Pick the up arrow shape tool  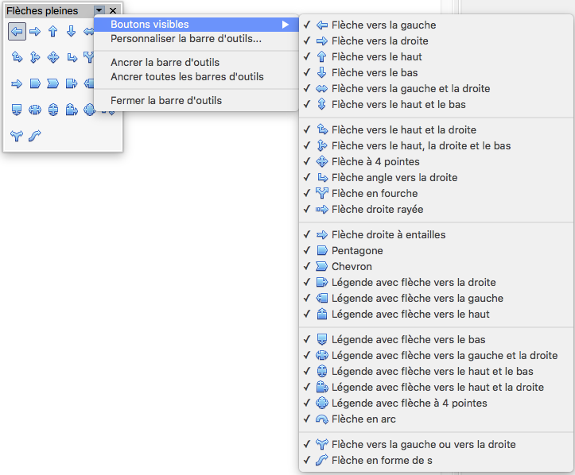point(53,32)
